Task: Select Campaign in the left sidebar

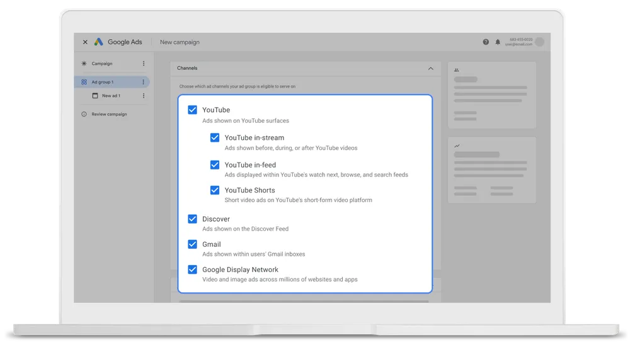Action: click(101, 64)
